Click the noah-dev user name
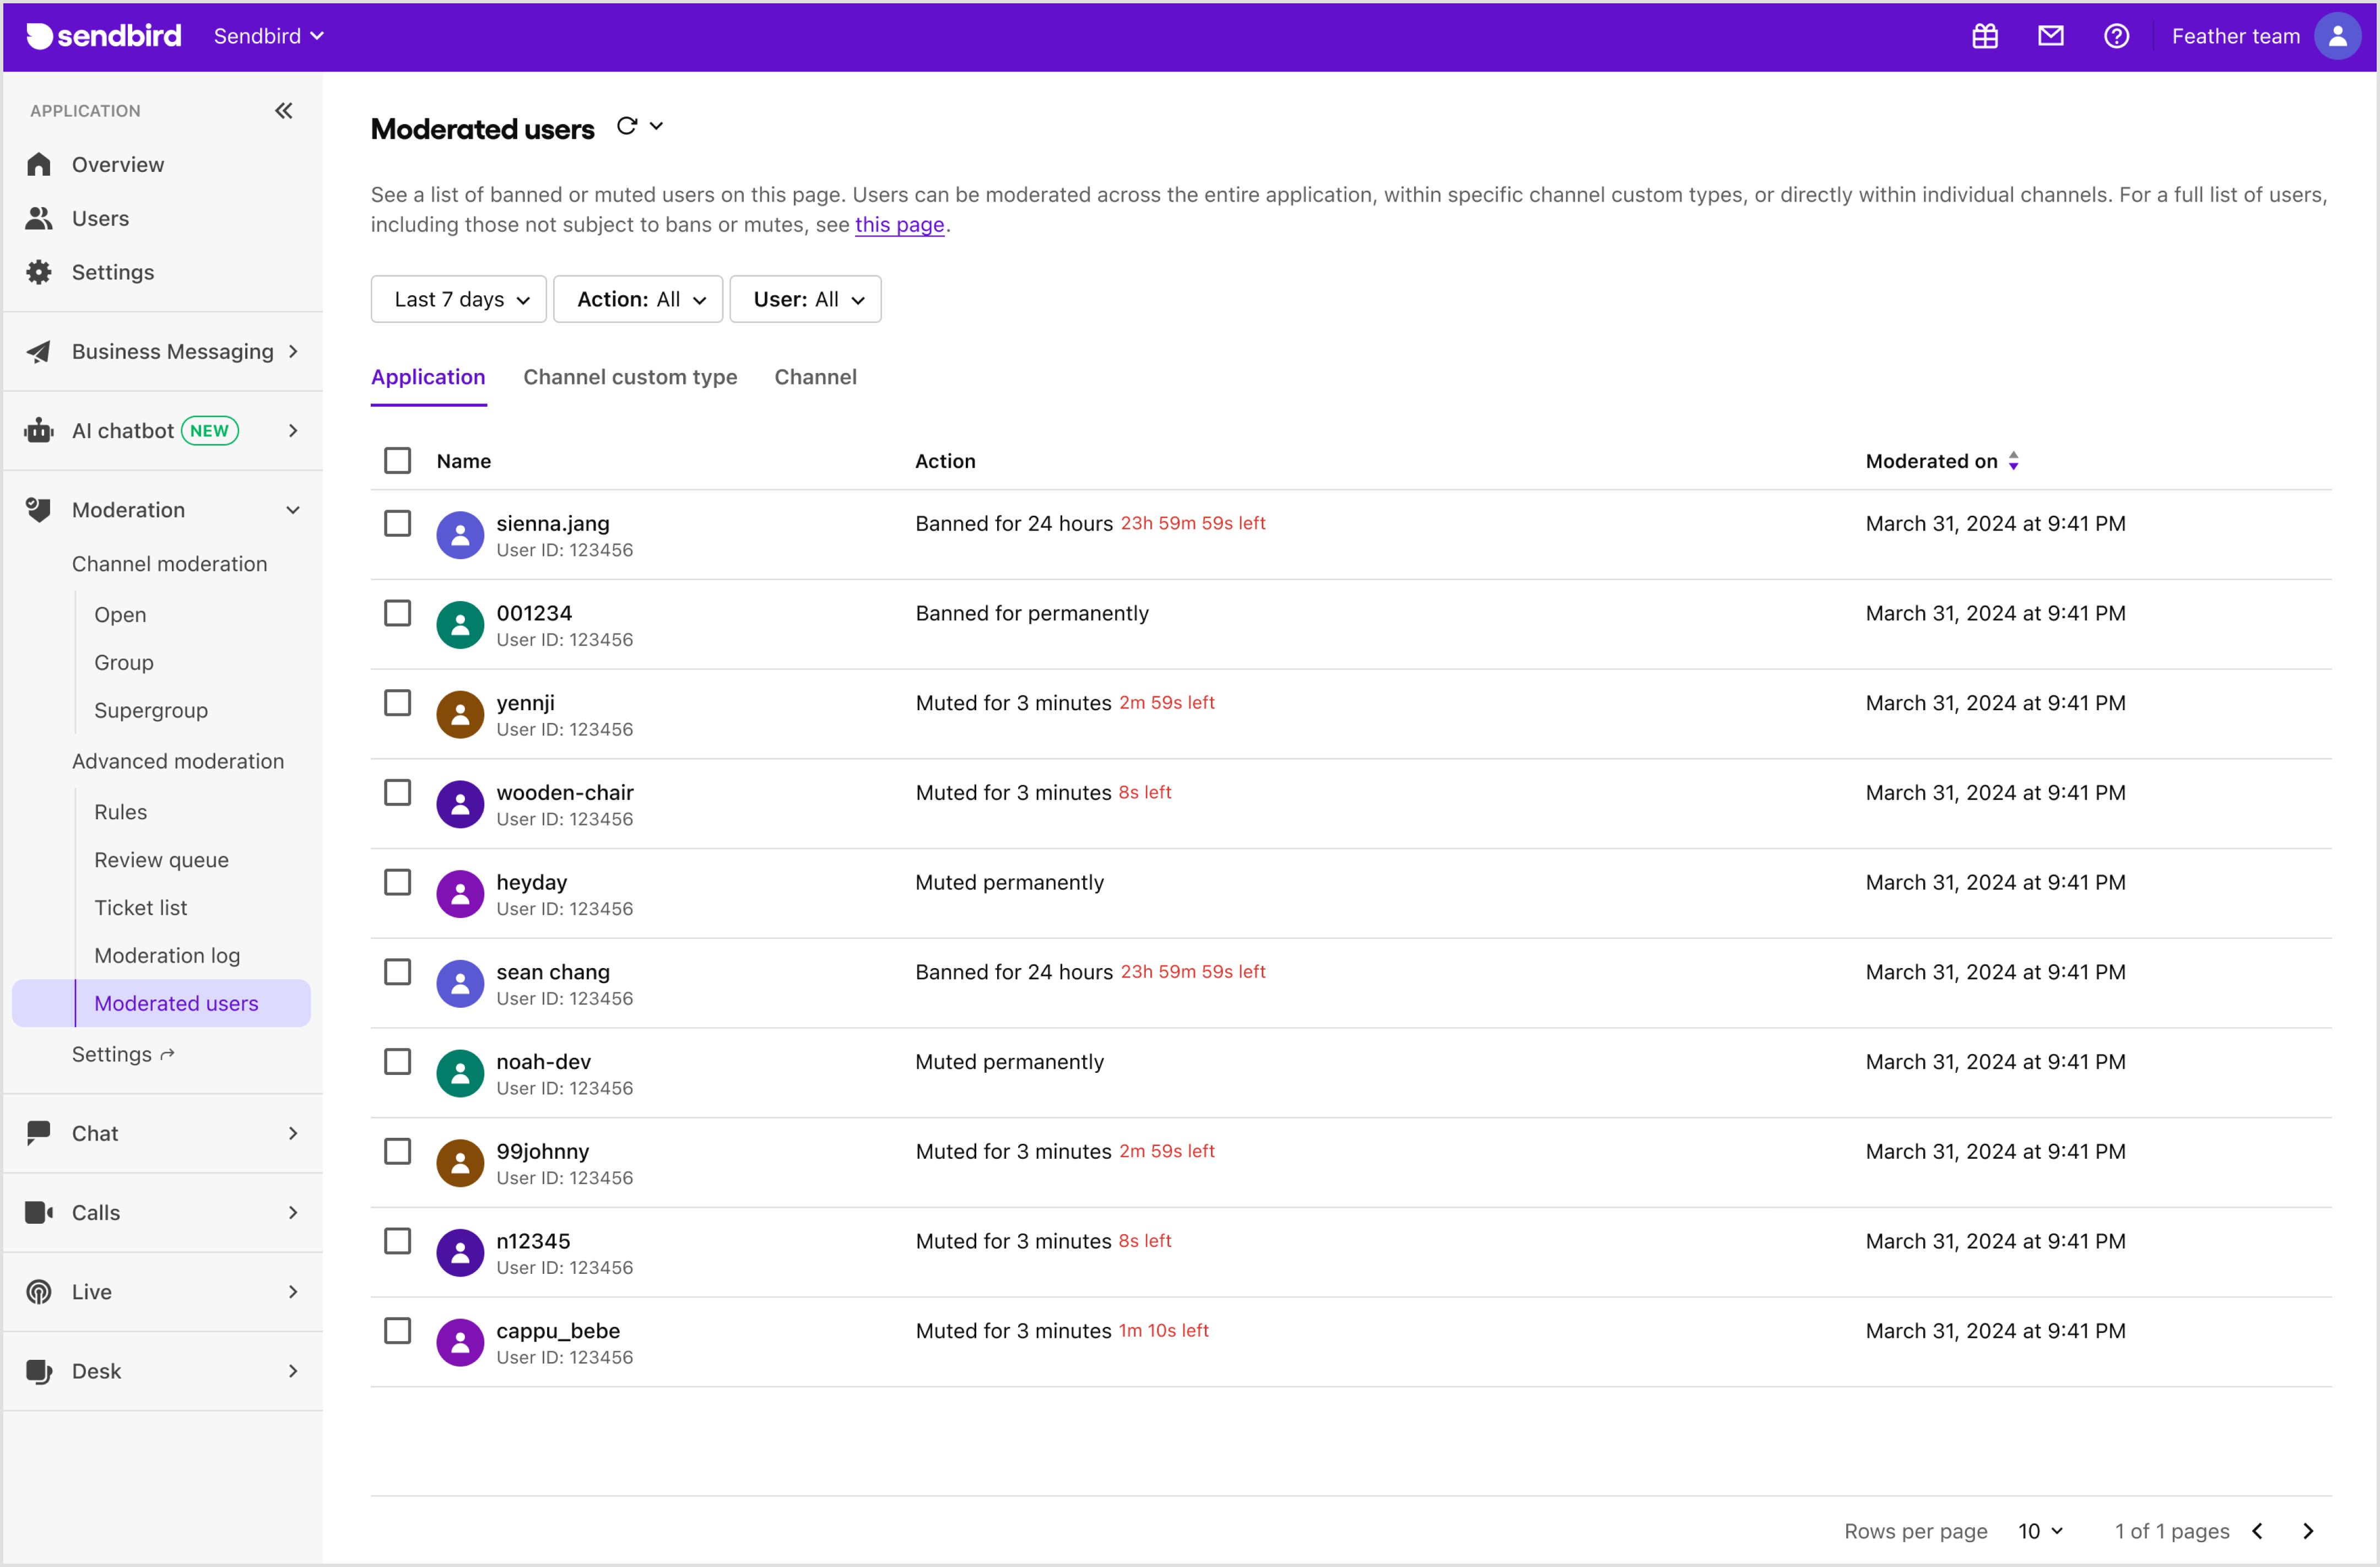The width and height of the screenshot is (2380, 1567). coord(544,1061)
